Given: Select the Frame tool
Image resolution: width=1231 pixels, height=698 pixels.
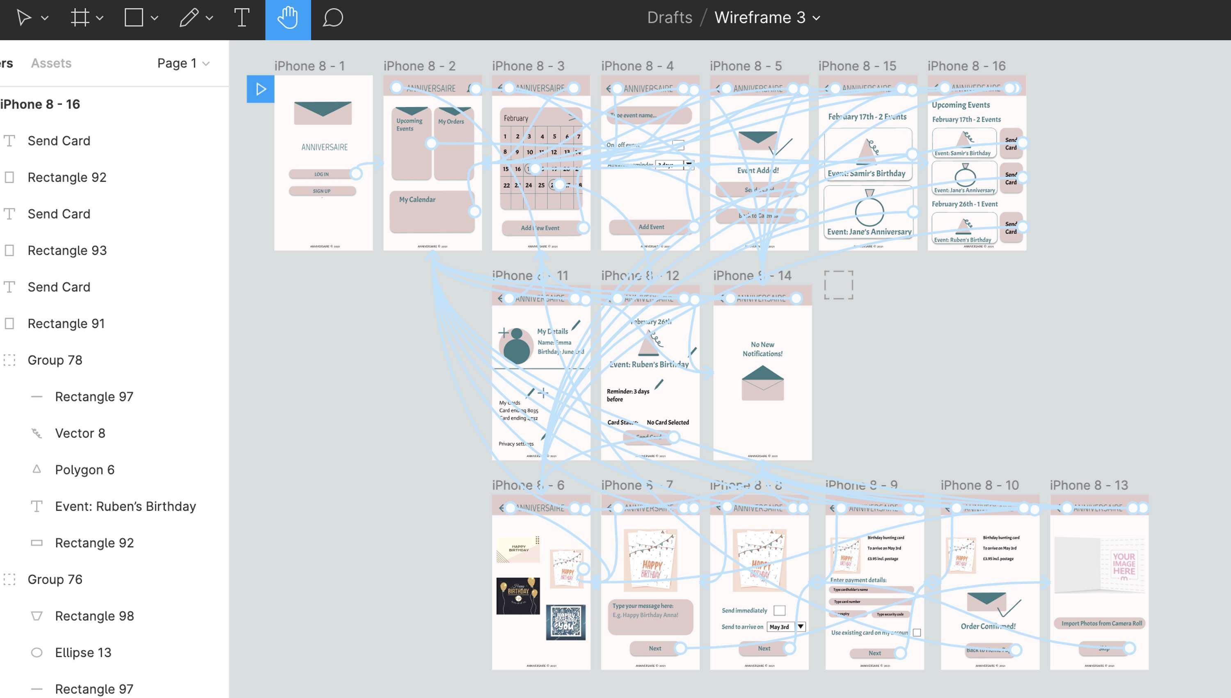Looking at the screenshot, I should pyautogui.click(x=80, y=18).
